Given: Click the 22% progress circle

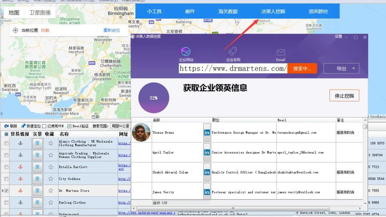Looking at the screenshot, I should coord(154,98).
